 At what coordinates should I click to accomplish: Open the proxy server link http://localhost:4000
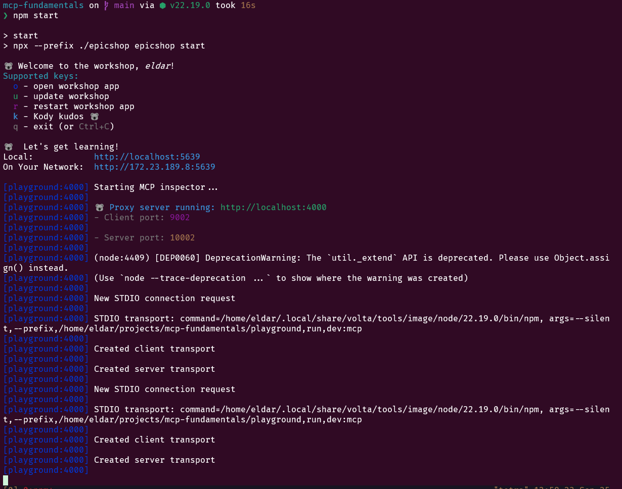tap(273, 208)
